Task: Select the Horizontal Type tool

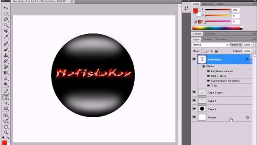Action: (x=6, y=97)
